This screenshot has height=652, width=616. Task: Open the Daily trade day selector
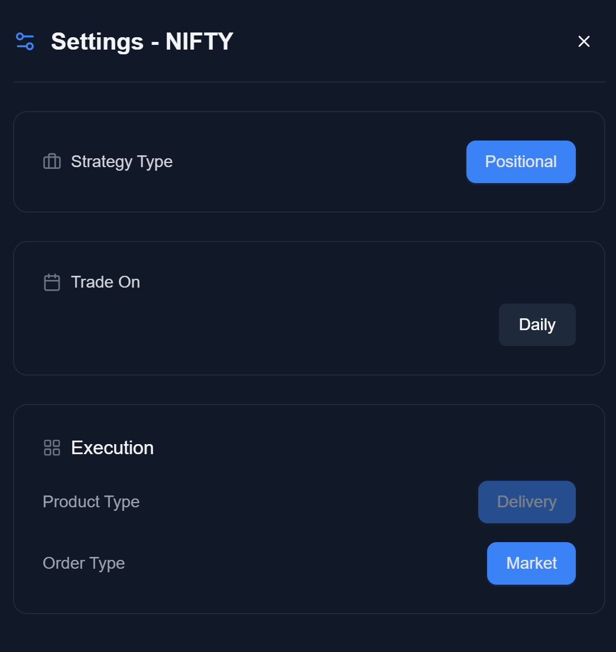pos(537,325)
